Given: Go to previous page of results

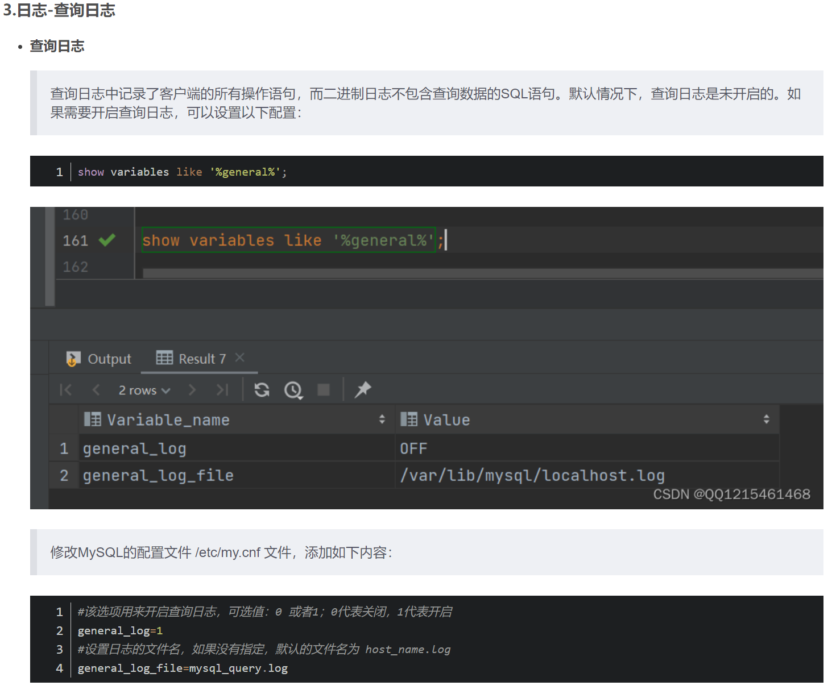Looking at the screenshot, I should click(x=96, y=390).
